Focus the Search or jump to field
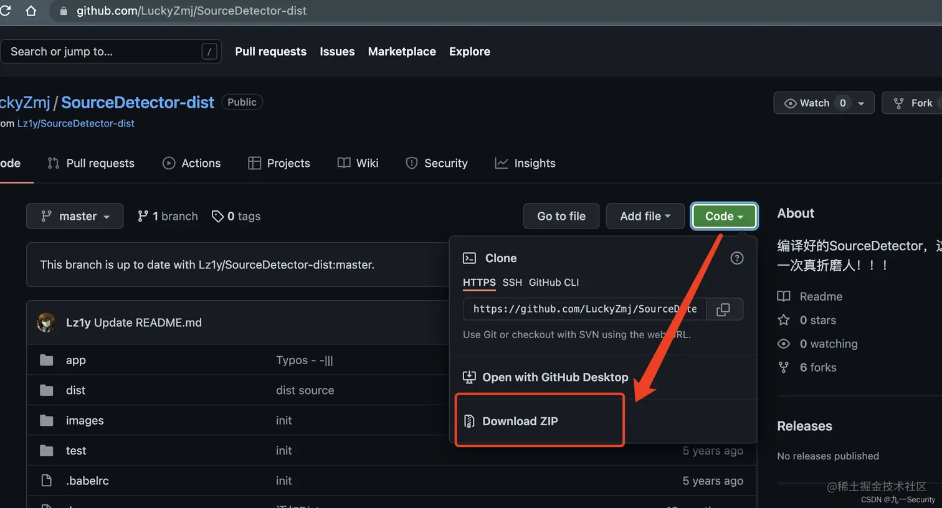This screenshot has height=508, width=942. point(111,52)
